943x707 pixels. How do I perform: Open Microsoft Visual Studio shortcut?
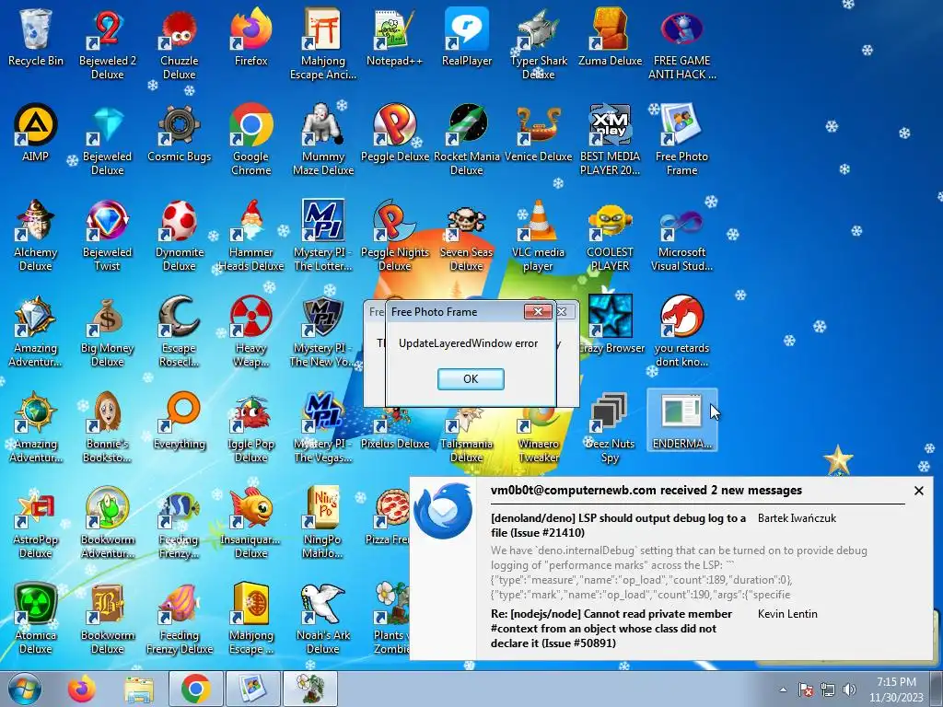tap(682, 237)
